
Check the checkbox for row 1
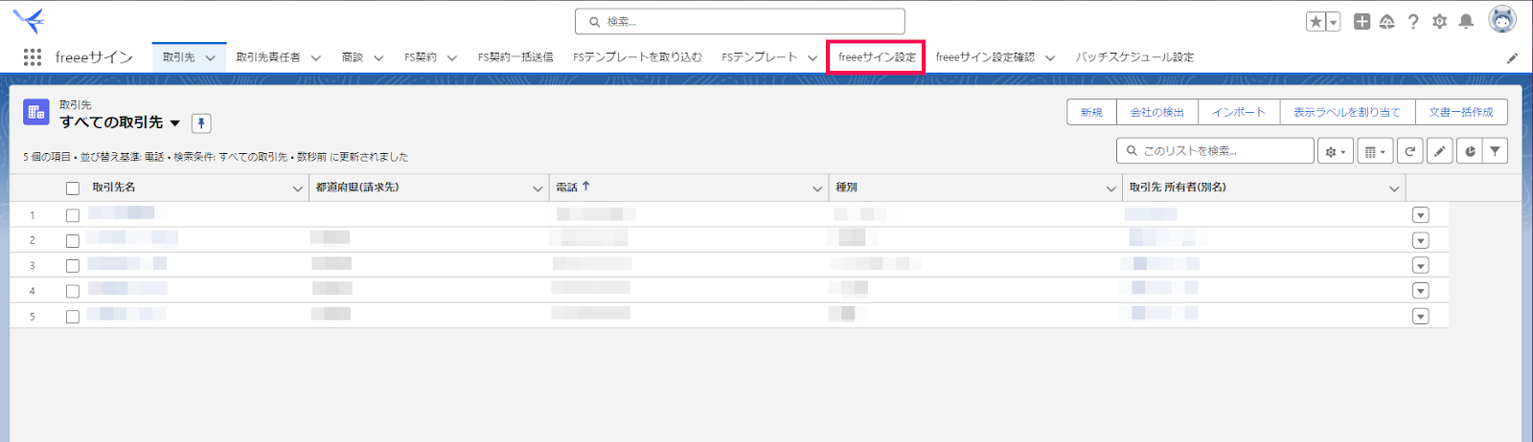(x=73, y=215)
